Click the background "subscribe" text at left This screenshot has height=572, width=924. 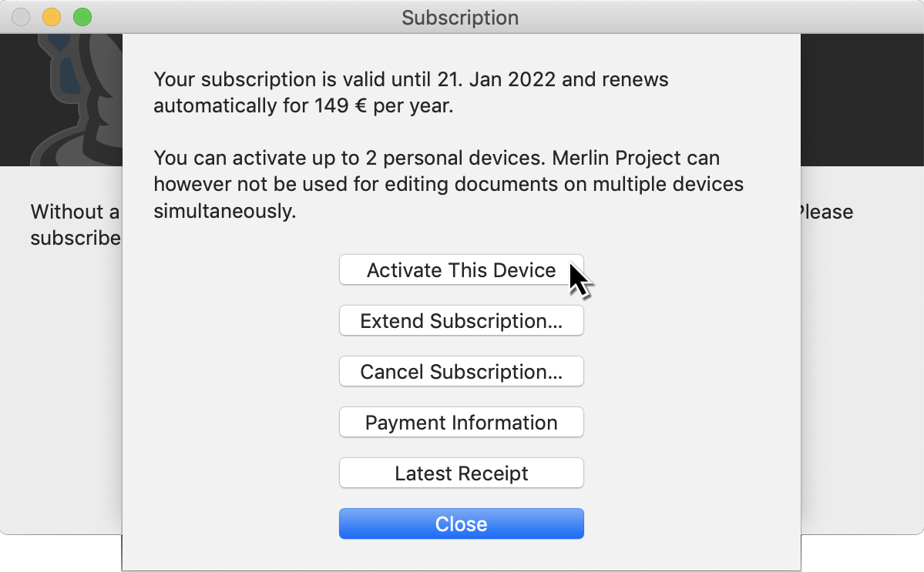75,238
